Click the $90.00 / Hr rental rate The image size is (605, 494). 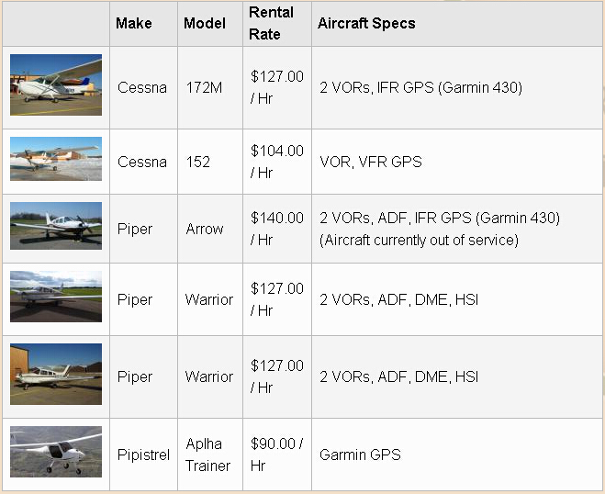pos(276,455)
